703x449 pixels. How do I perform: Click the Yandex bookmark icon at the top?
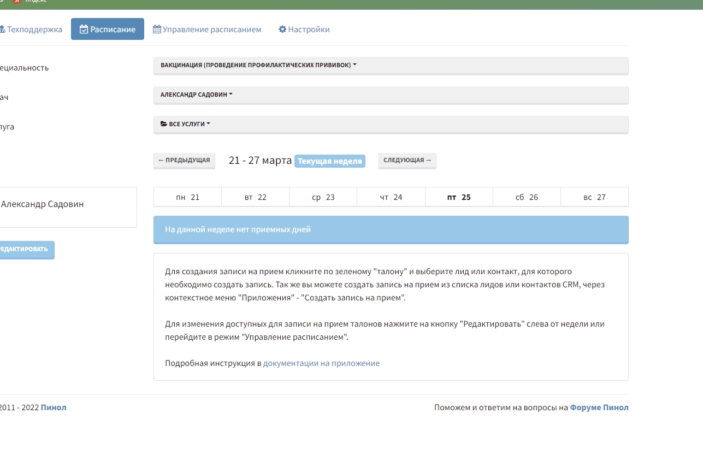pyautogui.click(x=16, y=2)
